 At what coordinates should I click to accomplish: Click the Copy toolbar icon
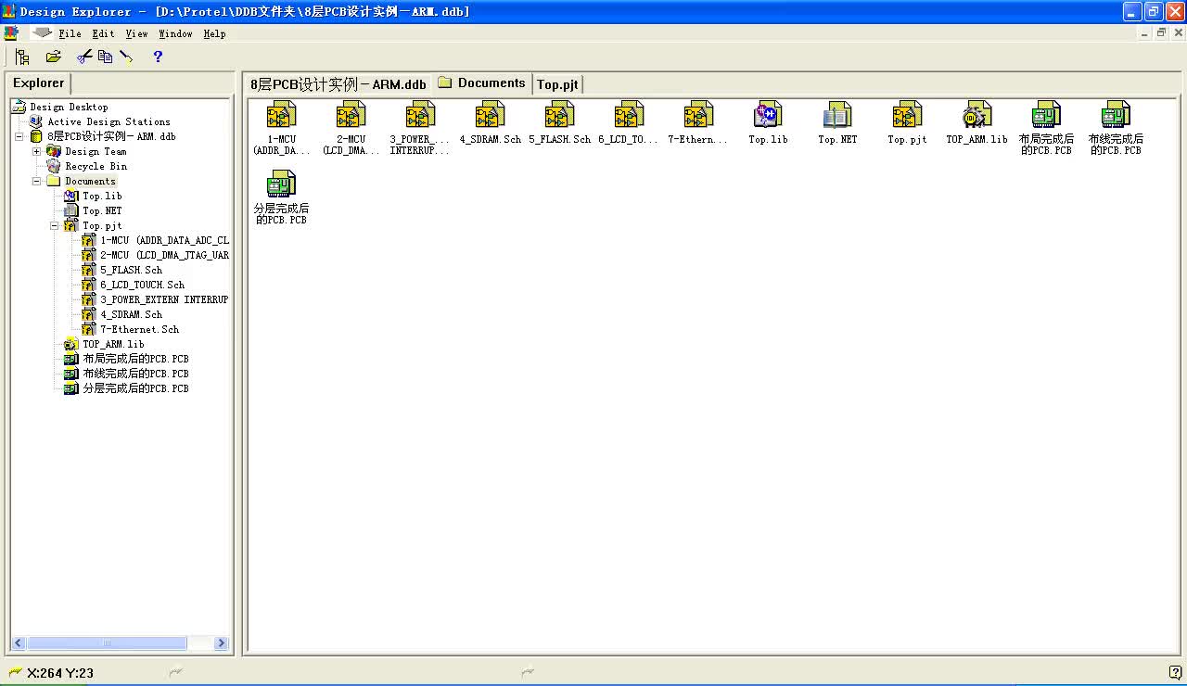coord(105,57)
